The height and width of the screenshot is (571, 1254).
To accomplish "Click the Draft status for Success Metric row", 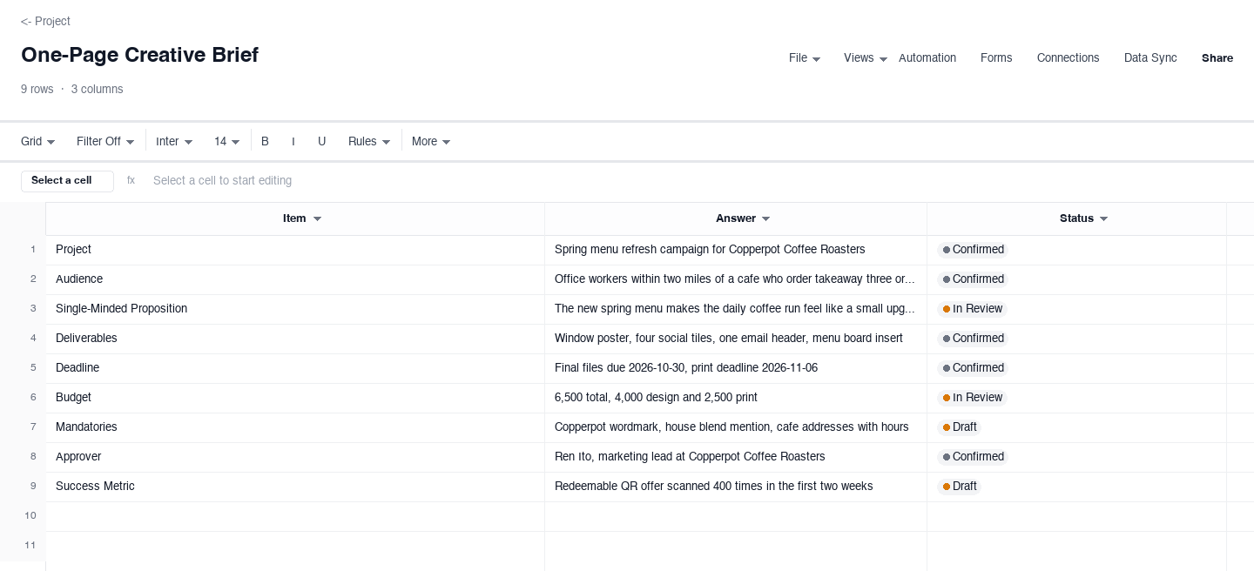I will [x=960, y=487].
